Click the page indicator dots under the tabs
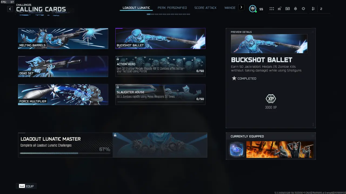 coord(168,14)
